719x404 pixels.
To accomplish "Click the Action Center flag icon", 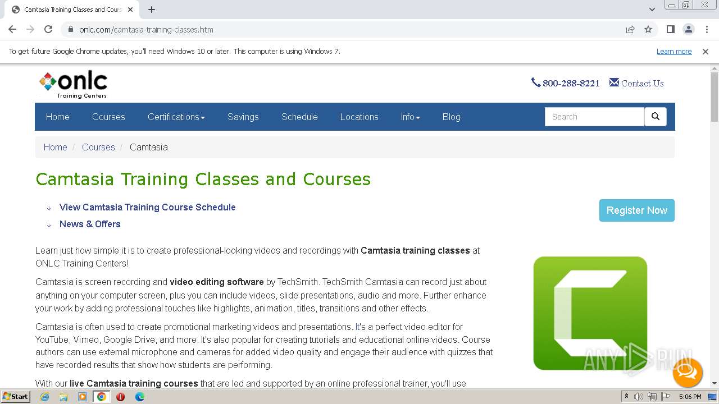I will coord(666,397).
